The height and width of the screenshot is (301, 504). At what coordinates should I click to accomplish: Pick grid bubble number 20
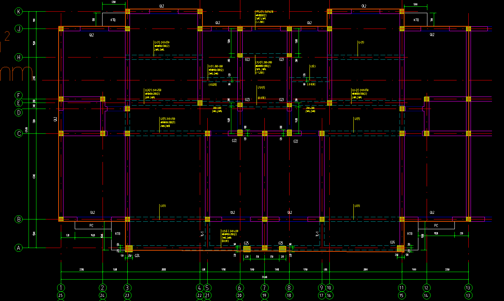(x=240, y=295)
